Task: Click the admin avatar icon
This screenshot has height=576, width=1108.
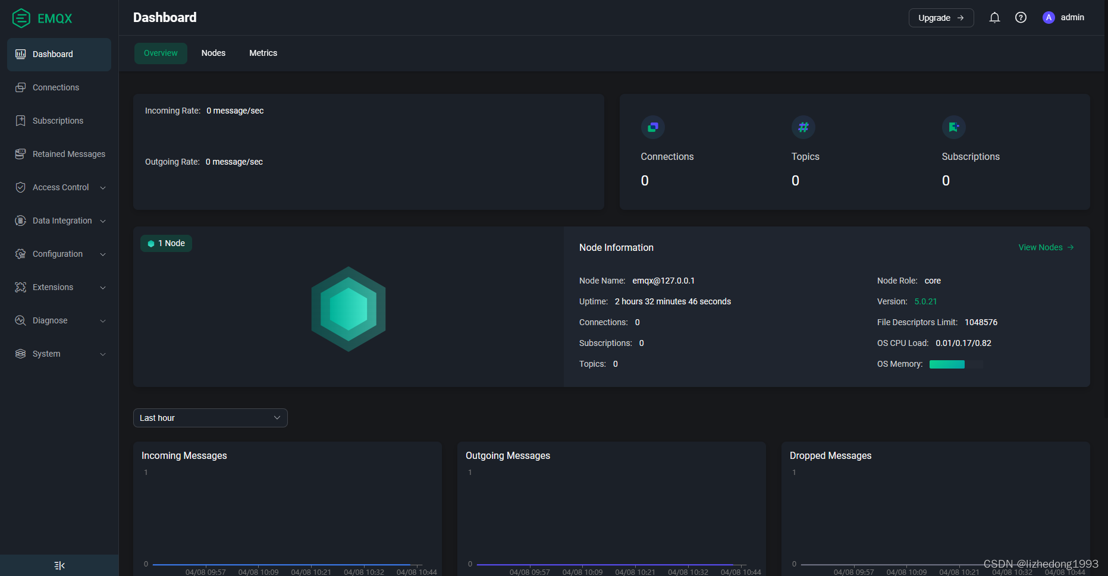Action: (x=1049, y=18)
